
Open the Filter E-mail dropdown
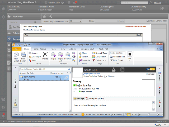(117, 60)
